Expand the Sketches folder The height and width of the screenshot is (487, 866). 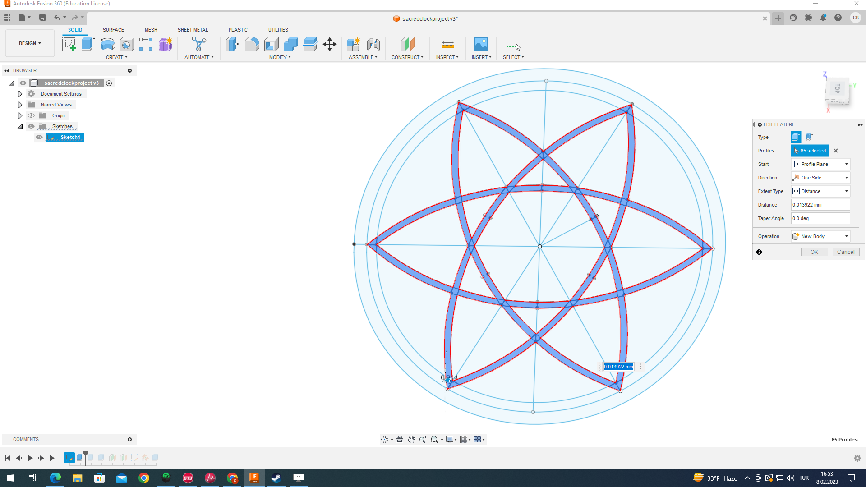(x=20, y=126)
